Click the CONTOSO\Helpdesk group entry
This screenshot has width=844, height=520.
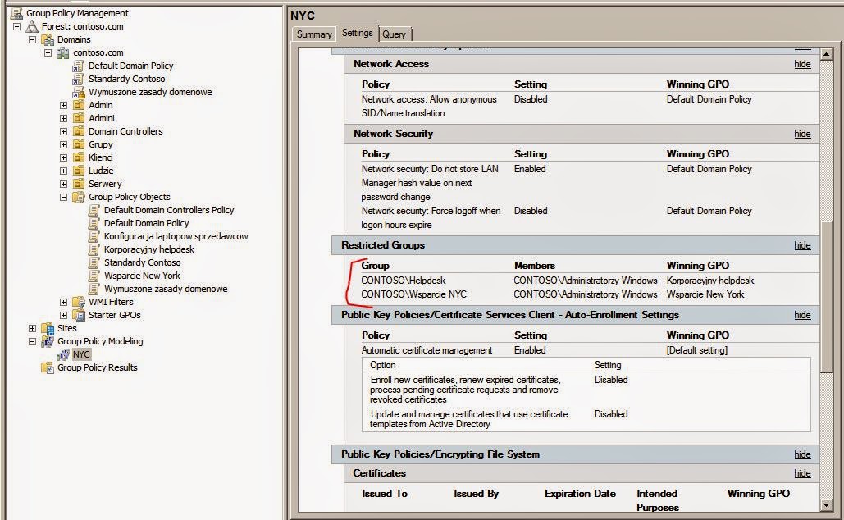tap(404, 281)
